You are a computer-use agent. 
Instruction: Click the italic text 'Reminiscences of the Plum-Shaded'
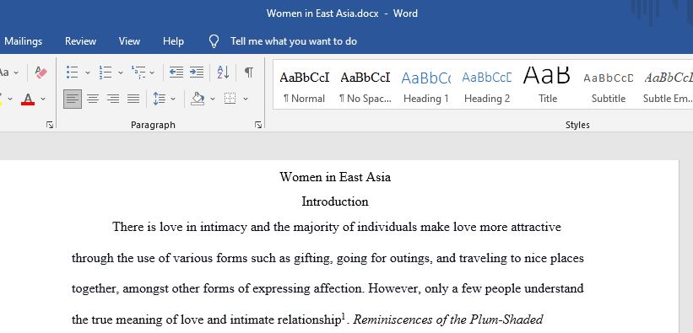pyautogui.click(x=447, y=320)
